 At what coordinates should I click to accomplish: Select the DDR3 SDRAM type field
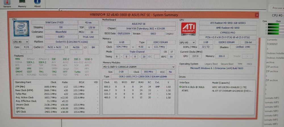(x=161, y=42)
